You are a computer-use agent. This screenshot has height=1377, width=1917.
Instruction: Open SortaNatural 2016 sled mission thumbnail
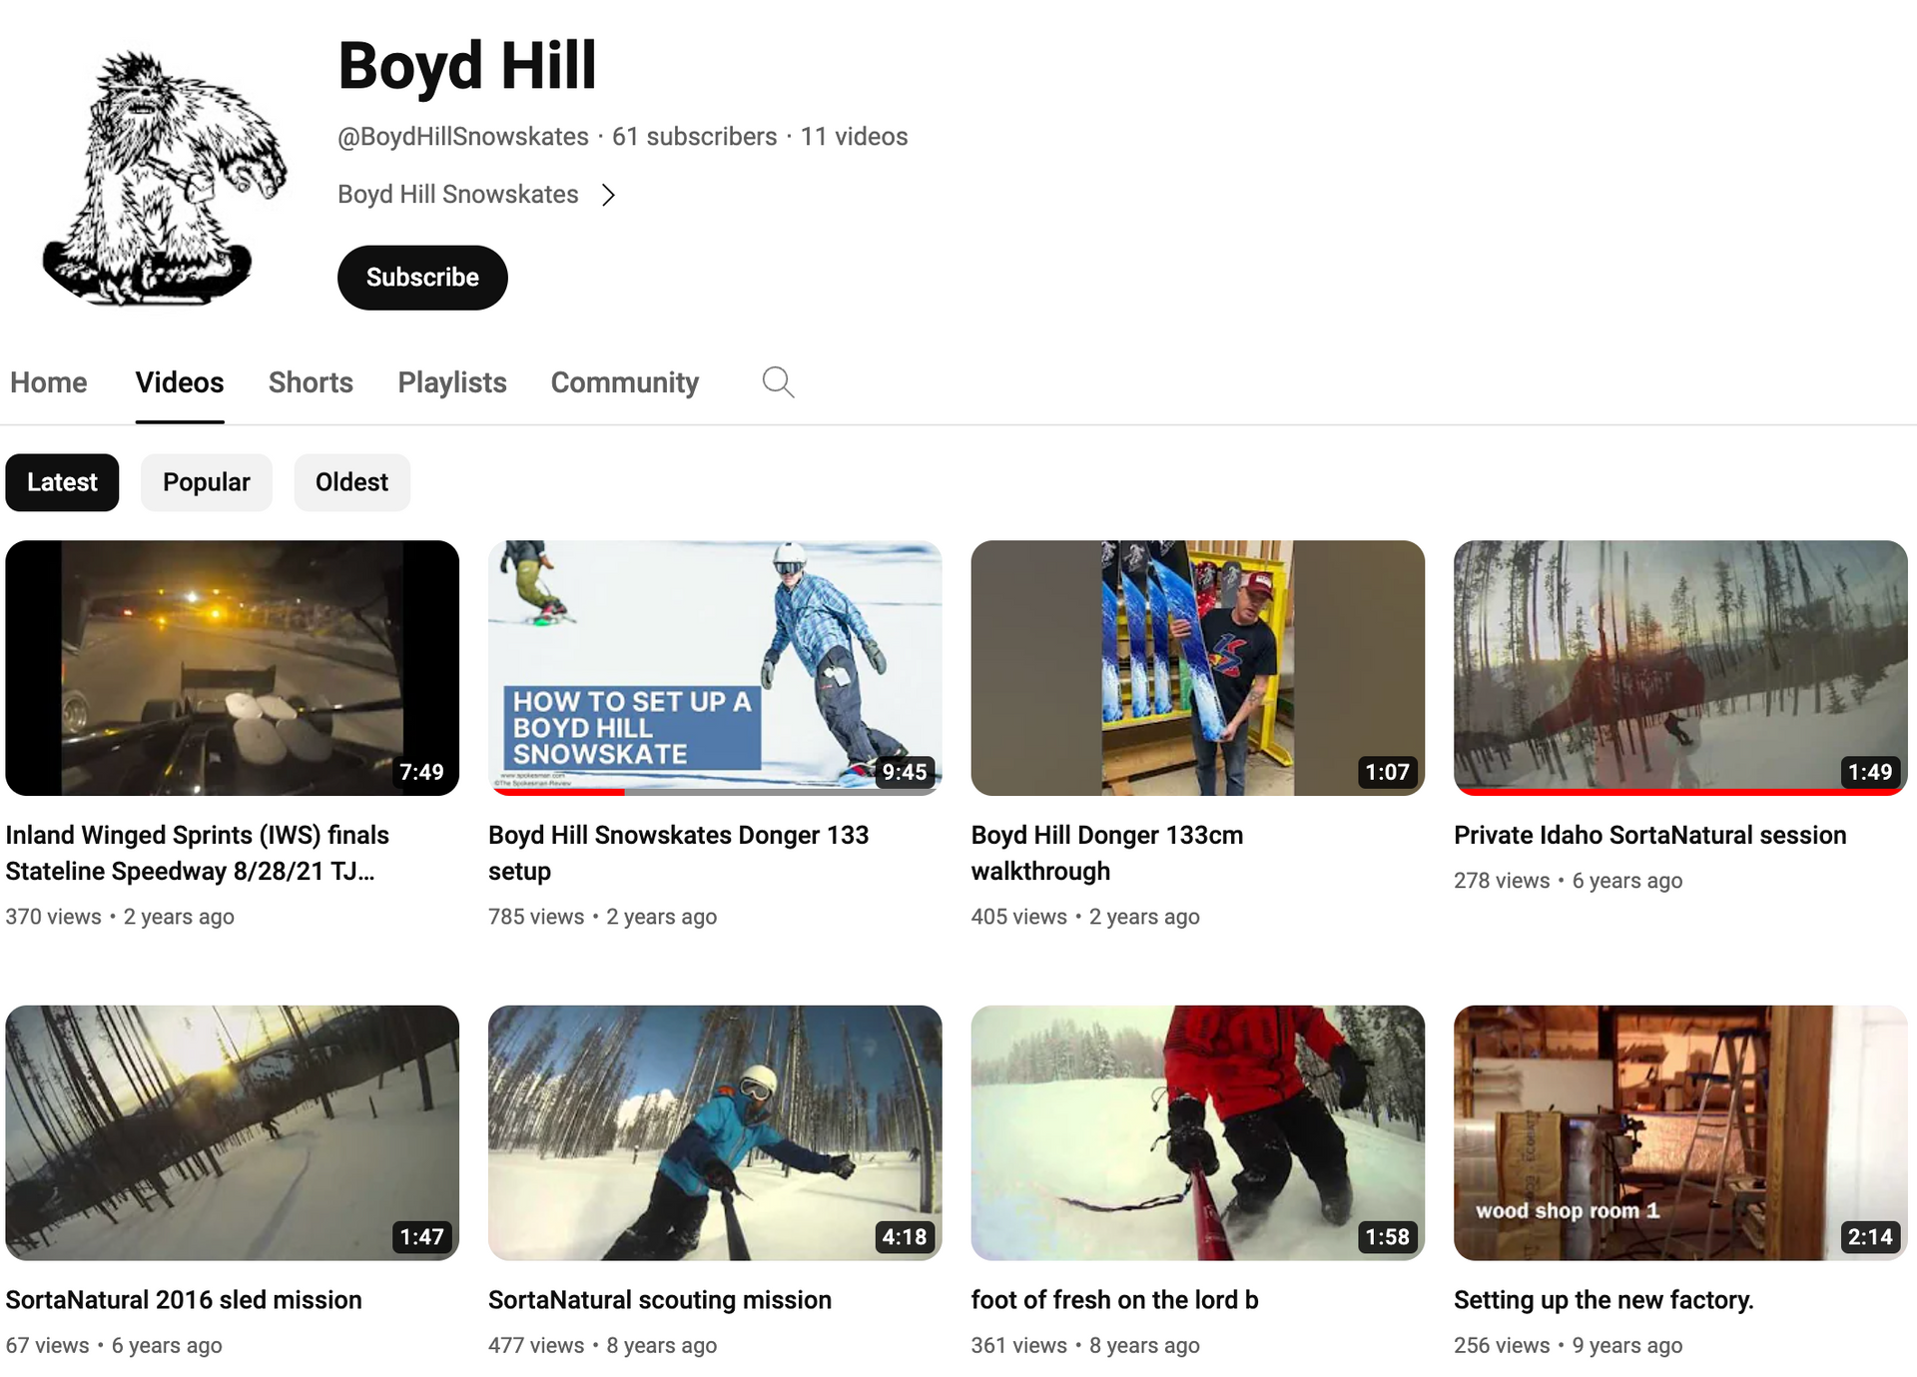[x=233, y=1132]
